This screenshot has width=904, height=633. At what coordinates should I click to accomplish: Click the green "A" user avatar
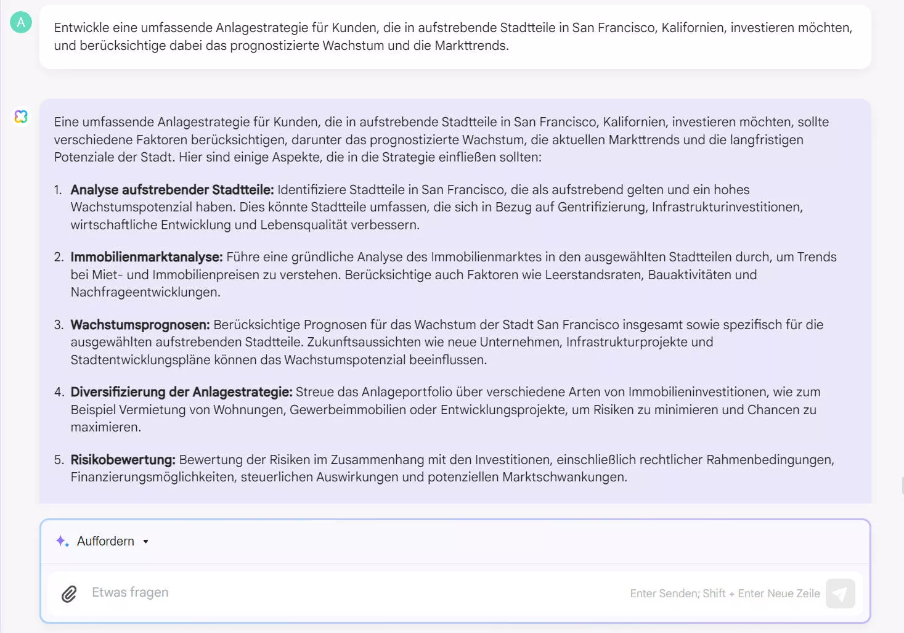(20, 22)
